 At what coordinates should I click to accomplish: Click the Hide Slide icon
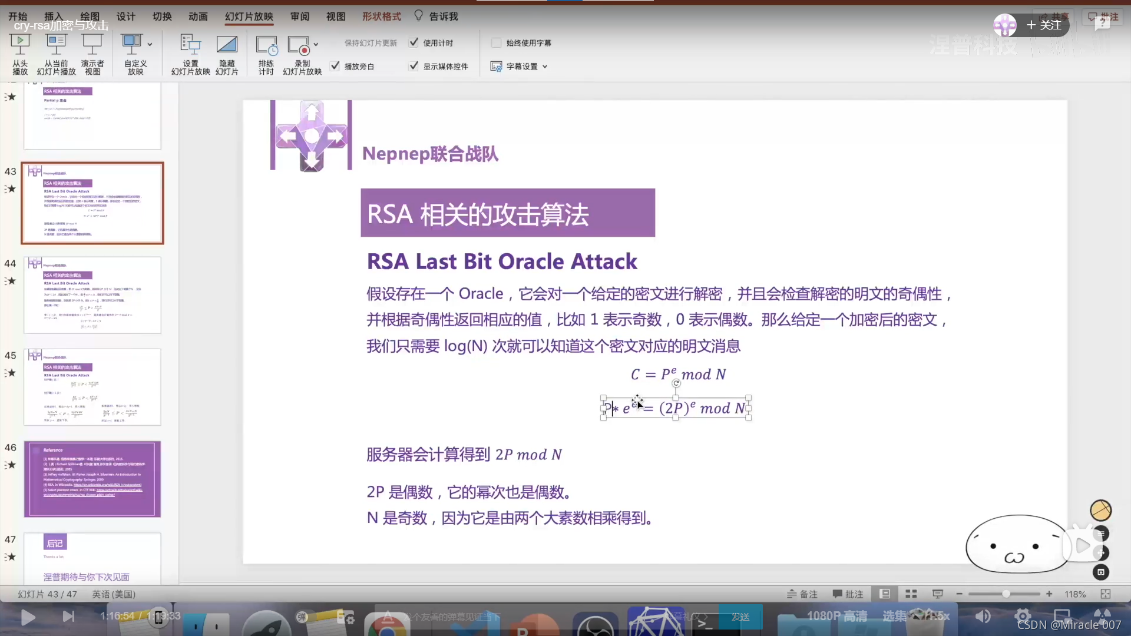(x=227, y=44)
